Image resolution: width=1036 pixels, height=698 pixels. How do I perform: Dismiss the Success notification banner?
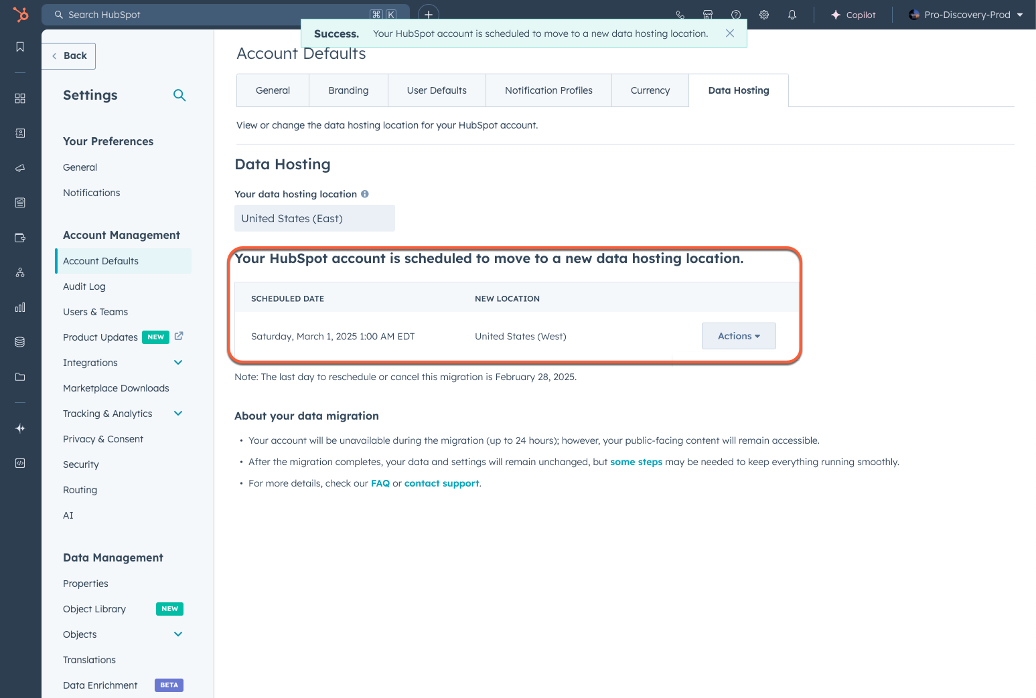click(x=730, y=33)
